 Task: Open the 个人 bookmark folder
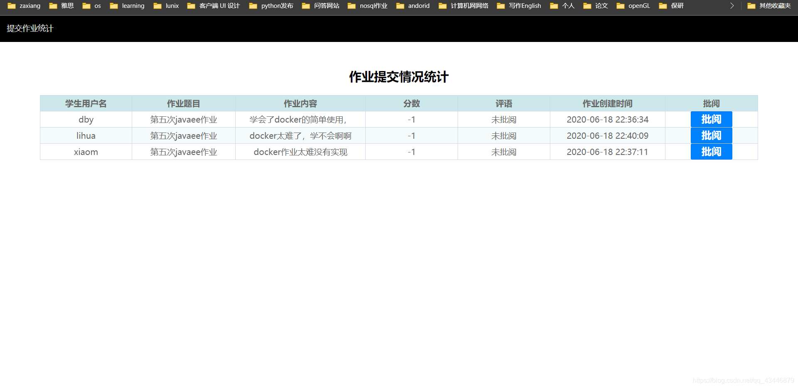(x=562, y=6)
